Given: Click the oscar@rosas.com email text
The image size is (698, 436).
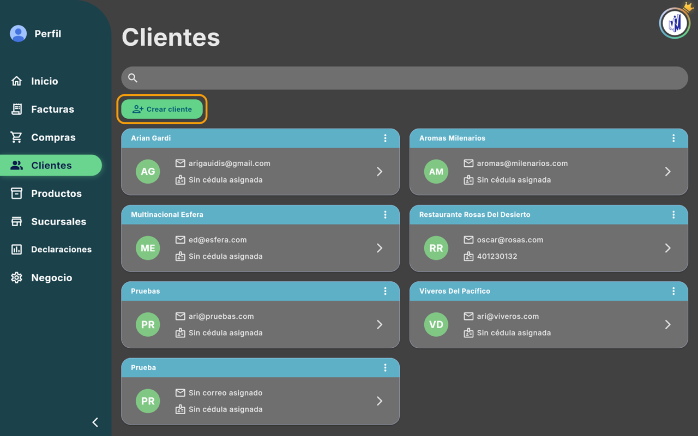Looking at the screenshot, I should (510, 240).
